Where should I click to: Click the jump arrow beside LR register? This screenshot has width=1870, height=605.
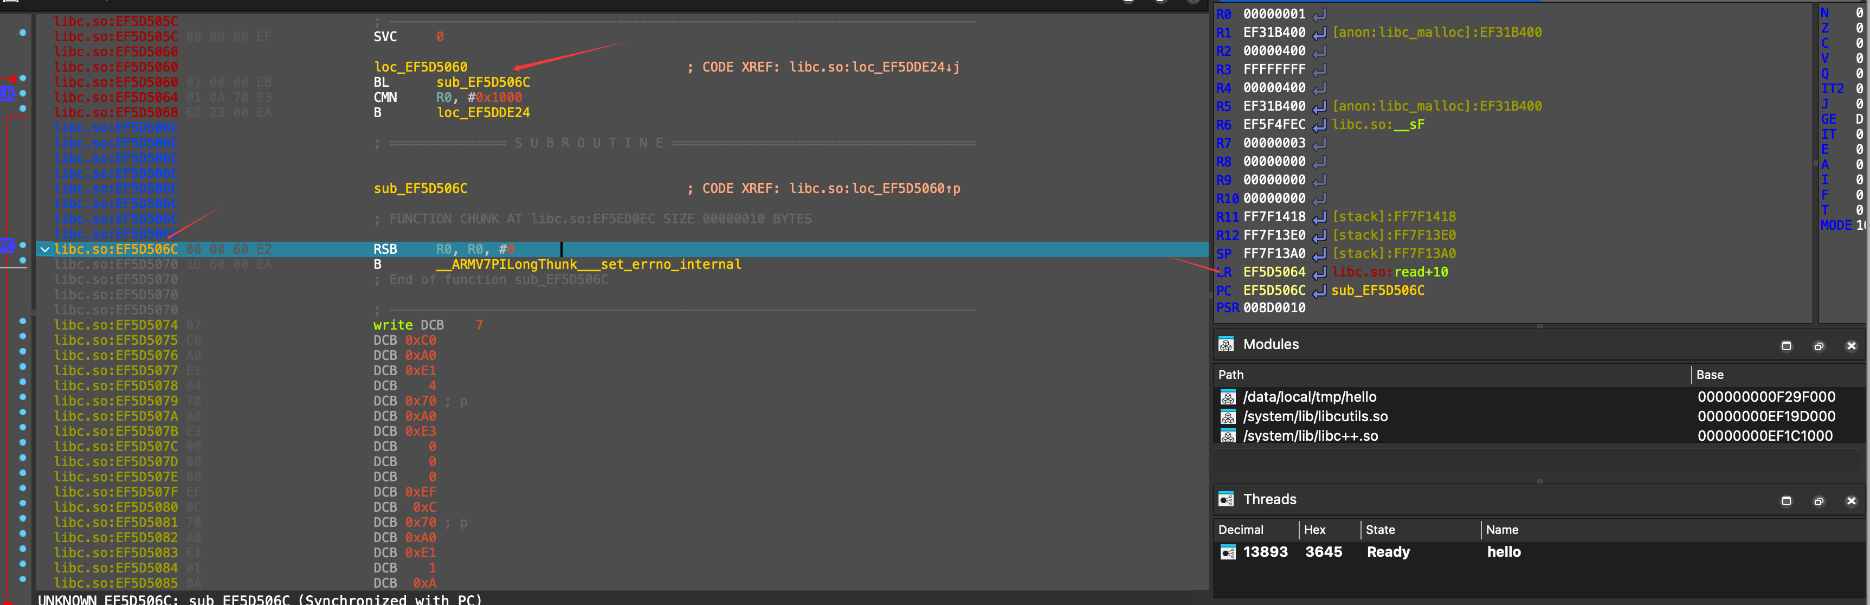click(1319, 272)
